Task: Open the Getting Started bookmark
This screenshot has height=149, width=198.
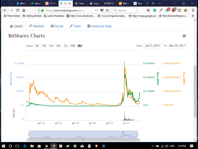Action: point(32,16)
